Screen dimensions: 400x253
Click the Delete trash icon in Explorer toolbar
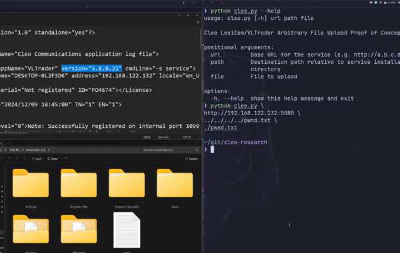(x=25, y=158)
